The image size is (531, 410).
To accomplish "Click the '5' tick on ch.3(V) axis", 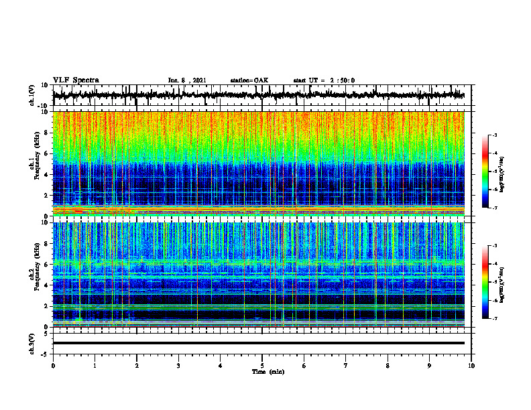I will 46,333.
